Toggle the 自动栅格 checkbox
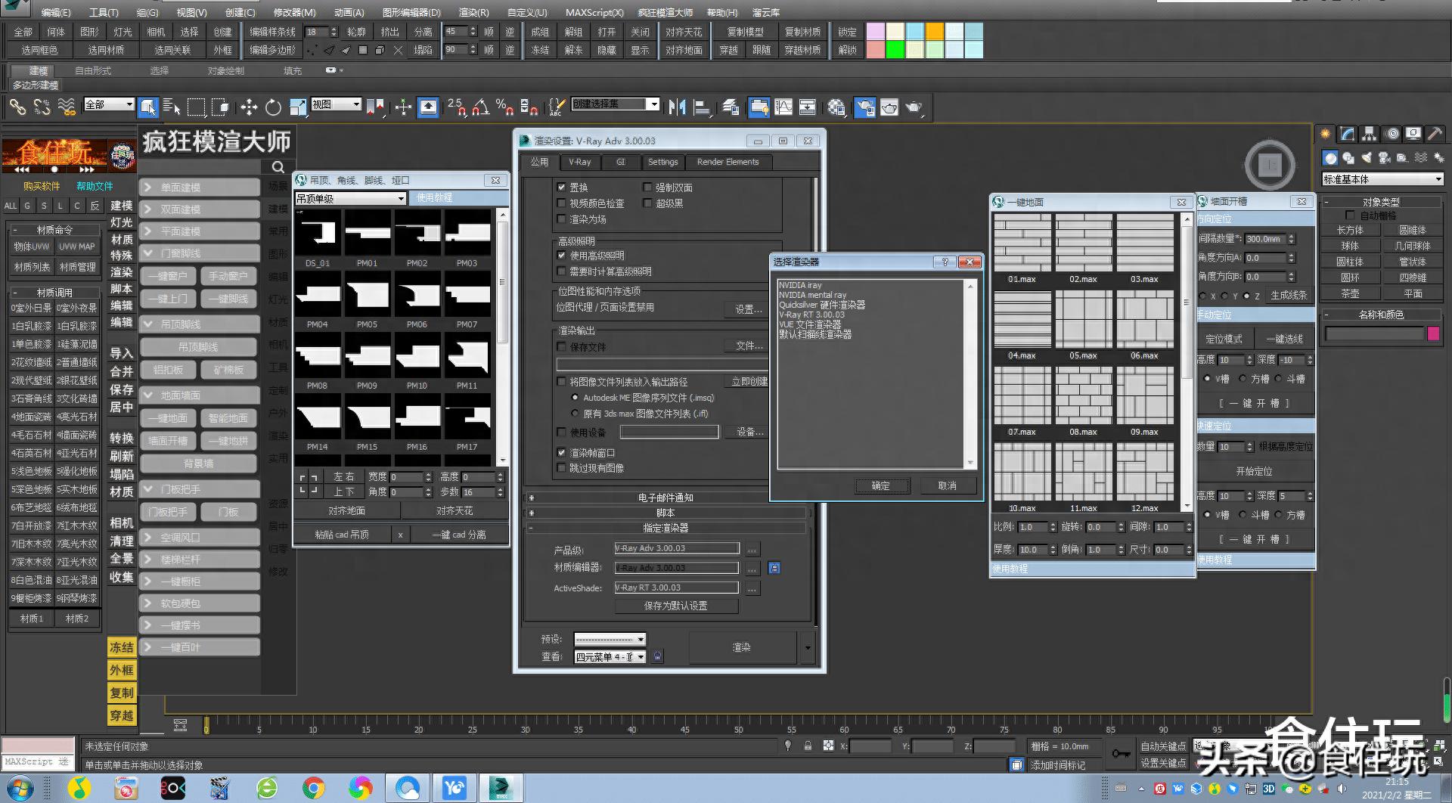This screenshot has width=1452, height=803. pos(1350,215)
